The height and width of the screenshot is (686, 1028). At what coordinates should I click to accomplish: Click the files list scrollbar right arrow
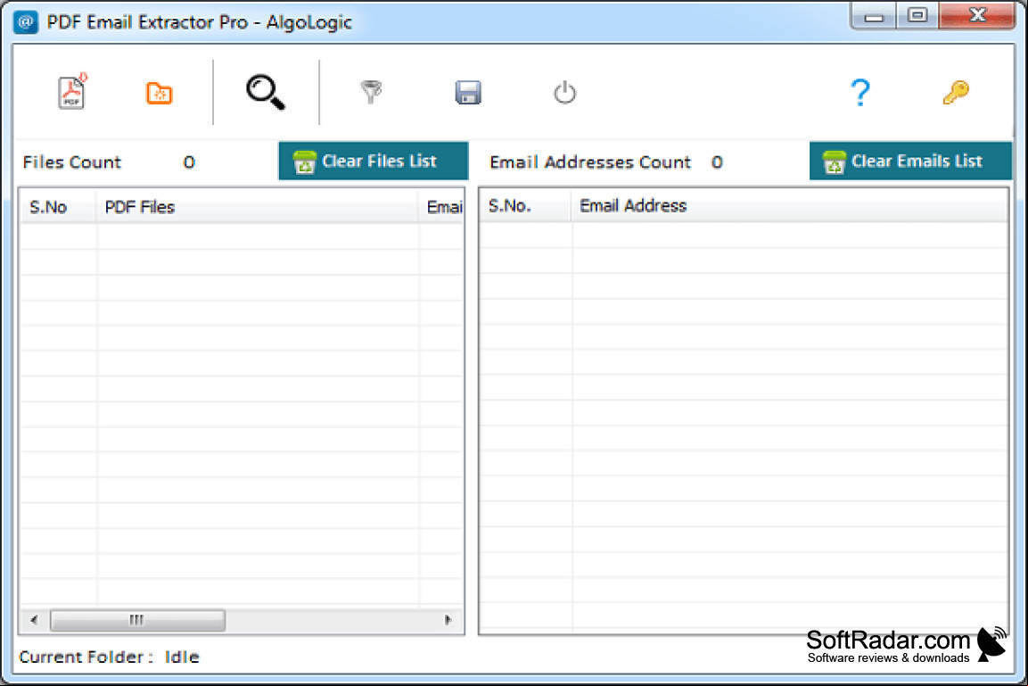pos(448,620)
